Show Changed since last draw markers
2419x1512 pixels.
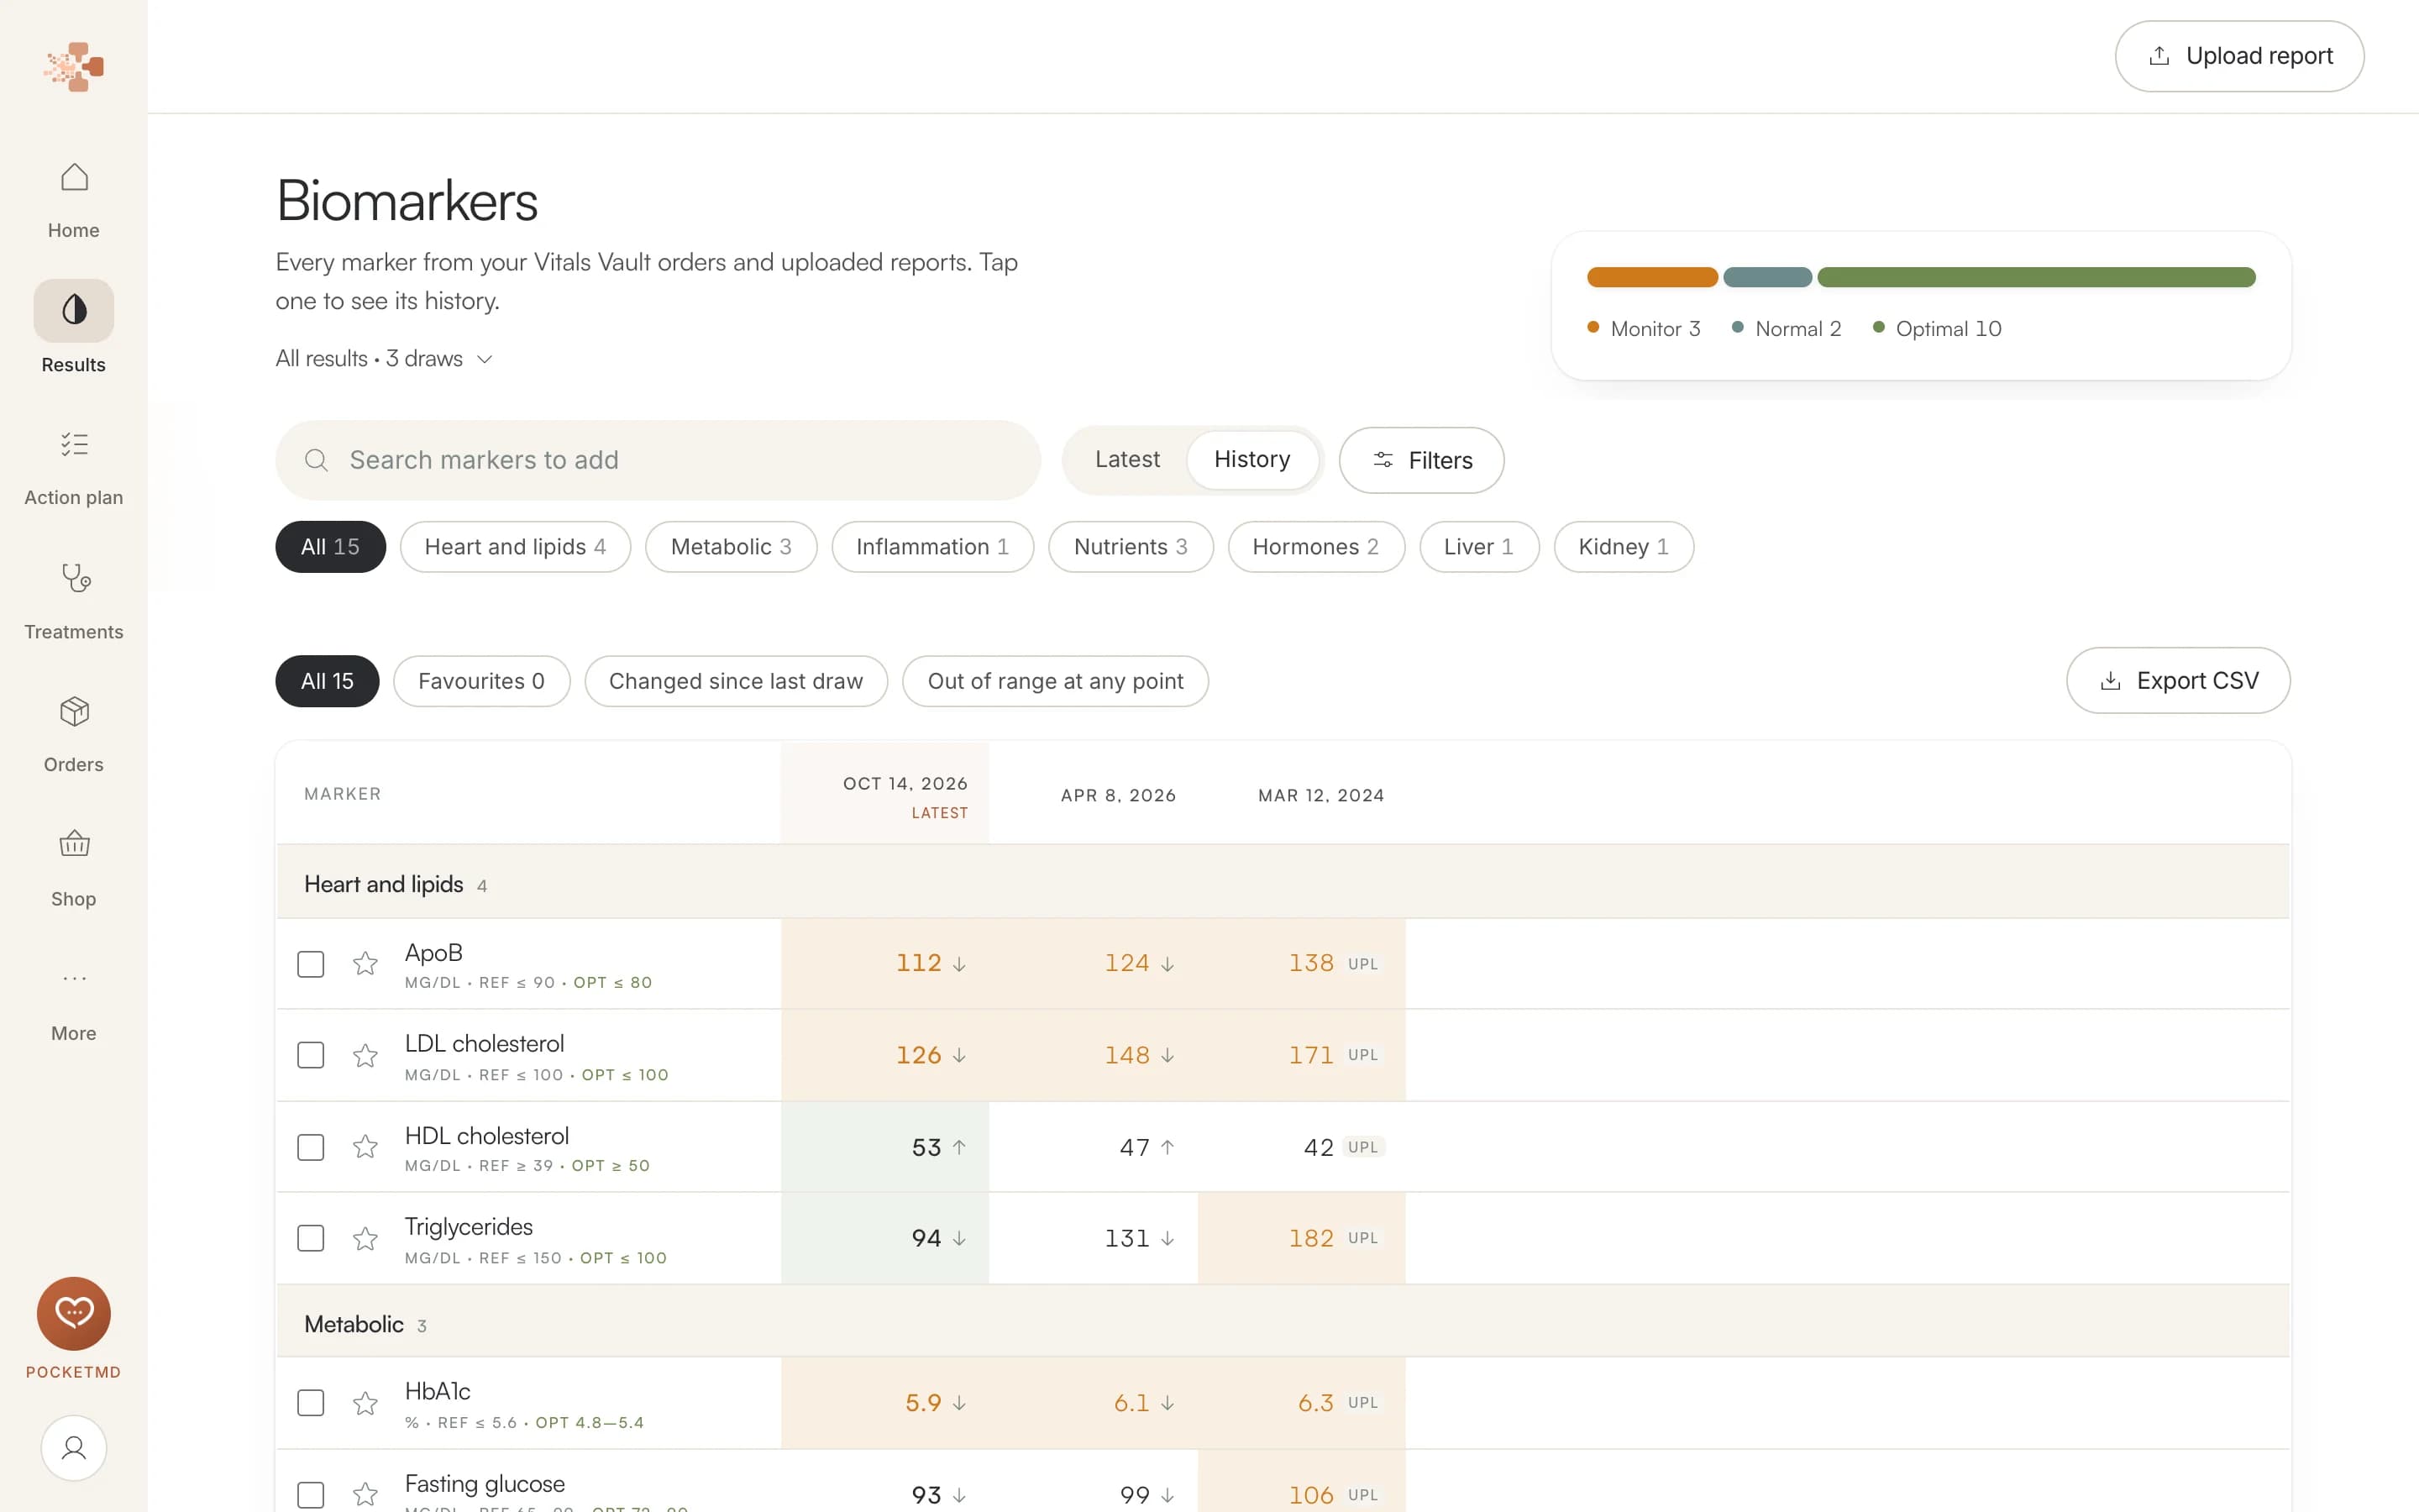[736, 681]
